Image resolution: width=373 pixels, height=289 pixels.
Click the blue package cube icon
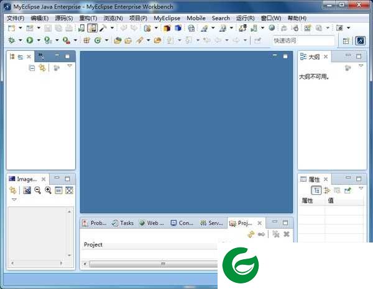tap(178, 28)
